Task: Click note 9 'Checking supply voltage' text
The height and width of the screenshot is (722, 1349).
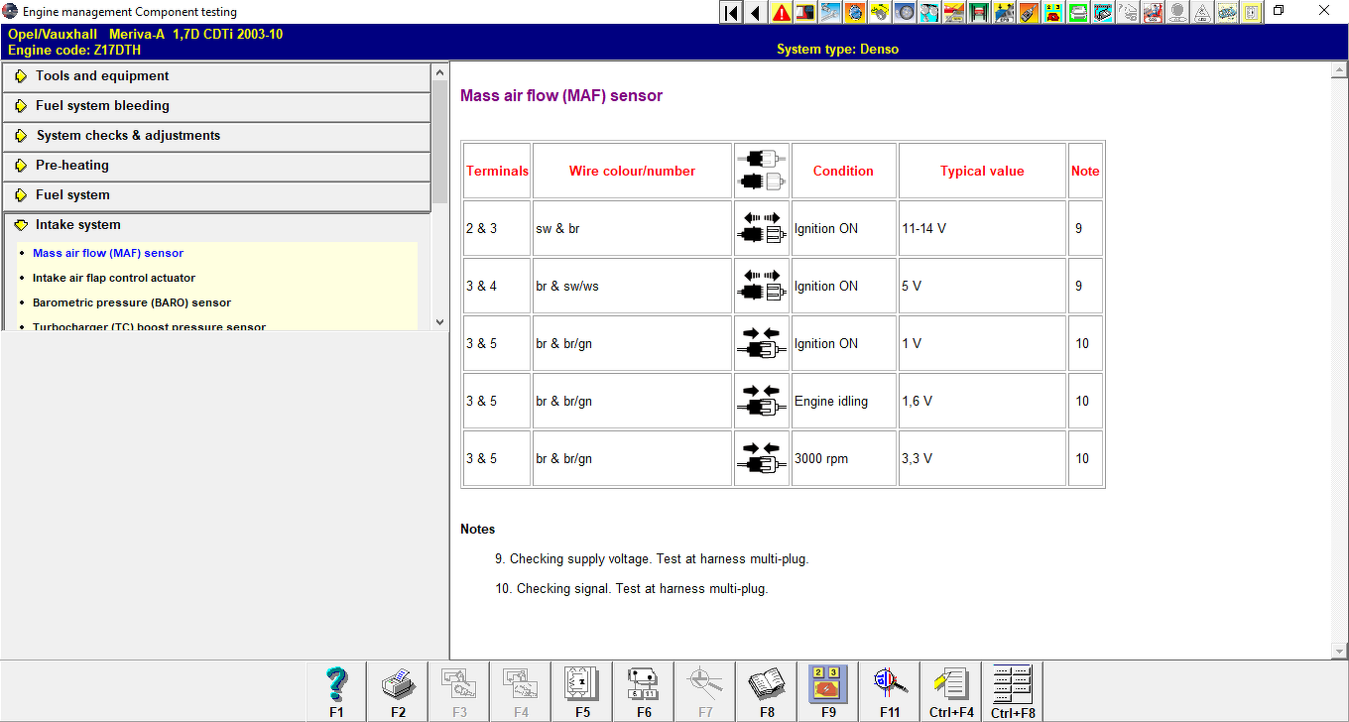Action: (652, 559)
